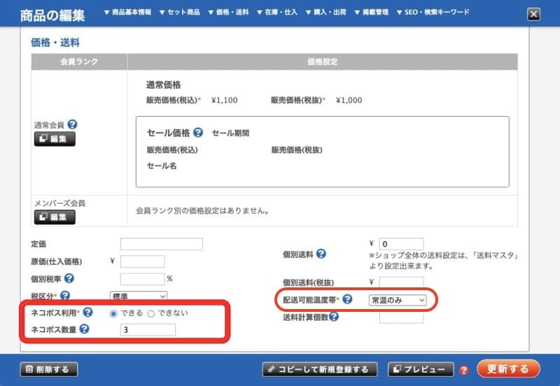Click help icon beside 個別送料

[x=321, y=254]
